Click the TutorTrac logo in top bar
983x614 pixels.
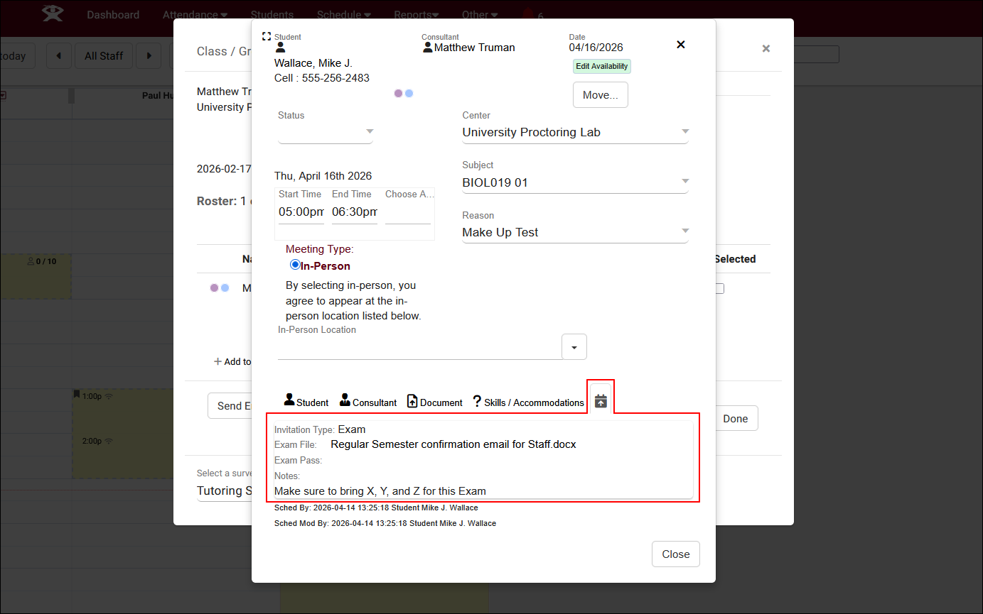52,14
